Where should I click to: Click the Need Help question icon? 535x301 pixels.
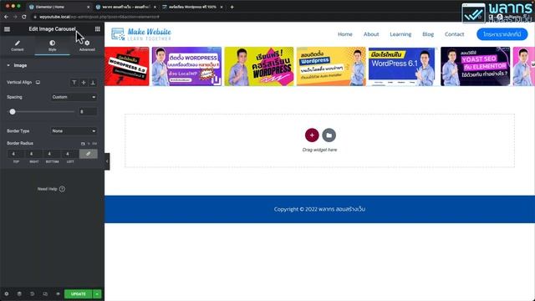click(x=62, y=189)
